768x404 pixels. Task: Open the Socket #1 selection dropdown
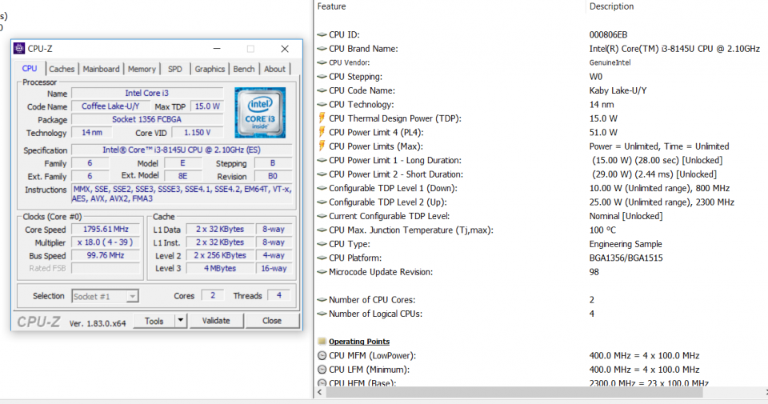(x=132, y=296)
